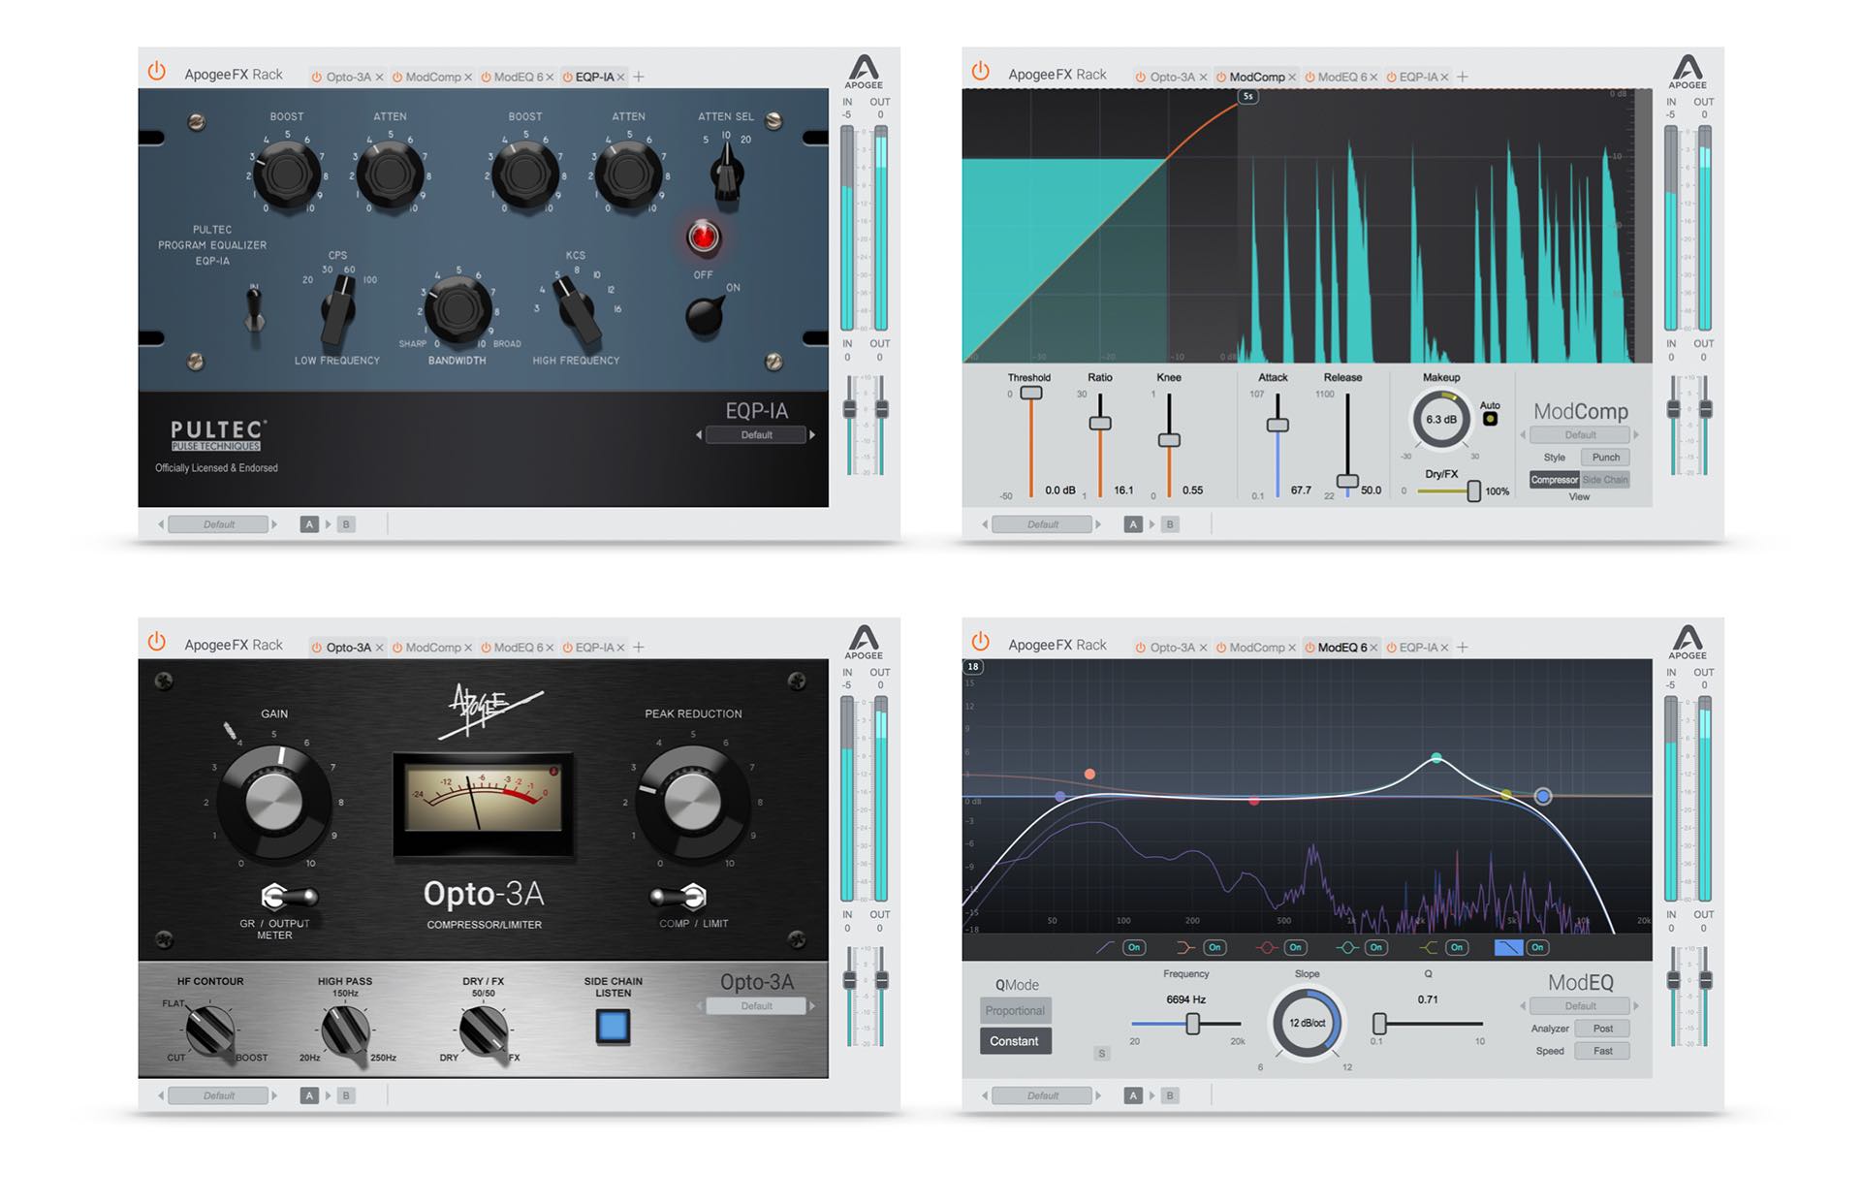Open the Default preset selector on EQP-IA
The height and width of the screenshot is (1204, 1861).
pos(758,434)
